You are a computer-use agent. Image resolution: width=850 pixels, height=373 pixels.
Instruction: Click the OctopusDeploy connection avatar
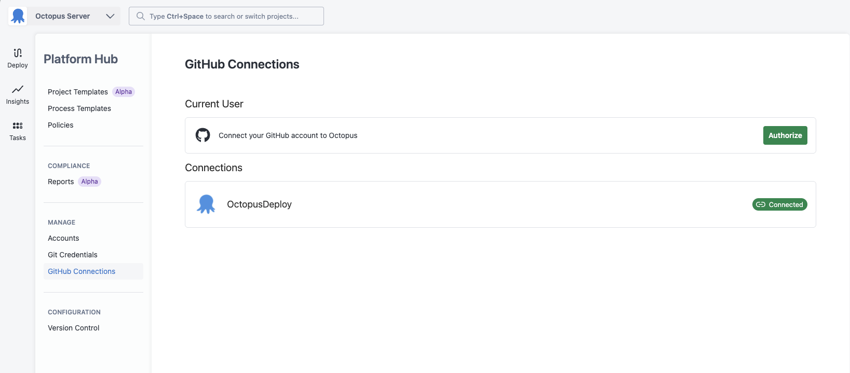tap(206, 204)
